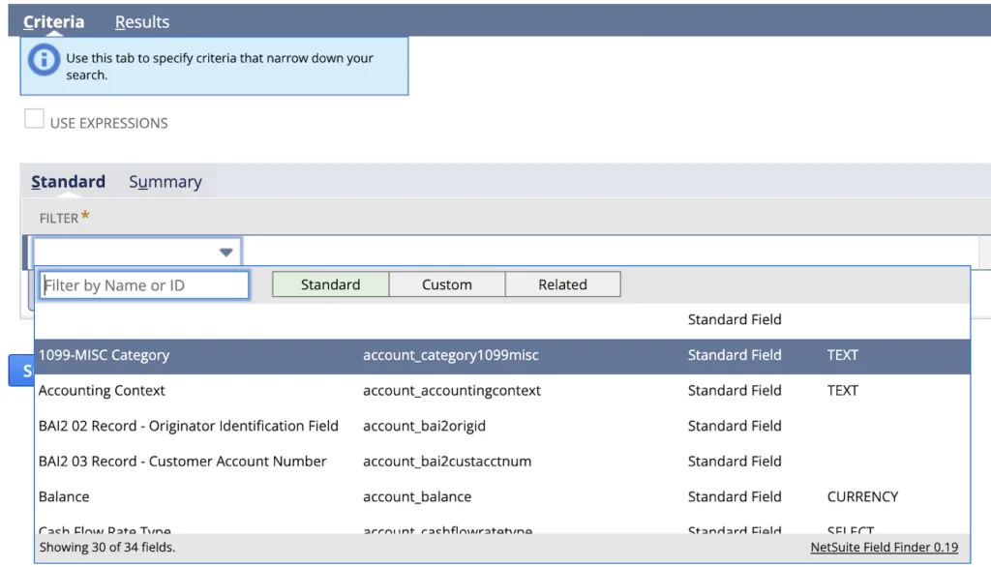Choose BAI2 02 Record Originator Identification Field

[x=502, y=426]
